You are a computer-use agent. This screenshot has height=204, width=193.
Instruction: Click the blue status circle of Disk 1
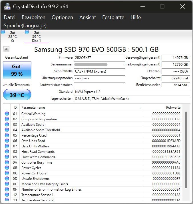27,32
